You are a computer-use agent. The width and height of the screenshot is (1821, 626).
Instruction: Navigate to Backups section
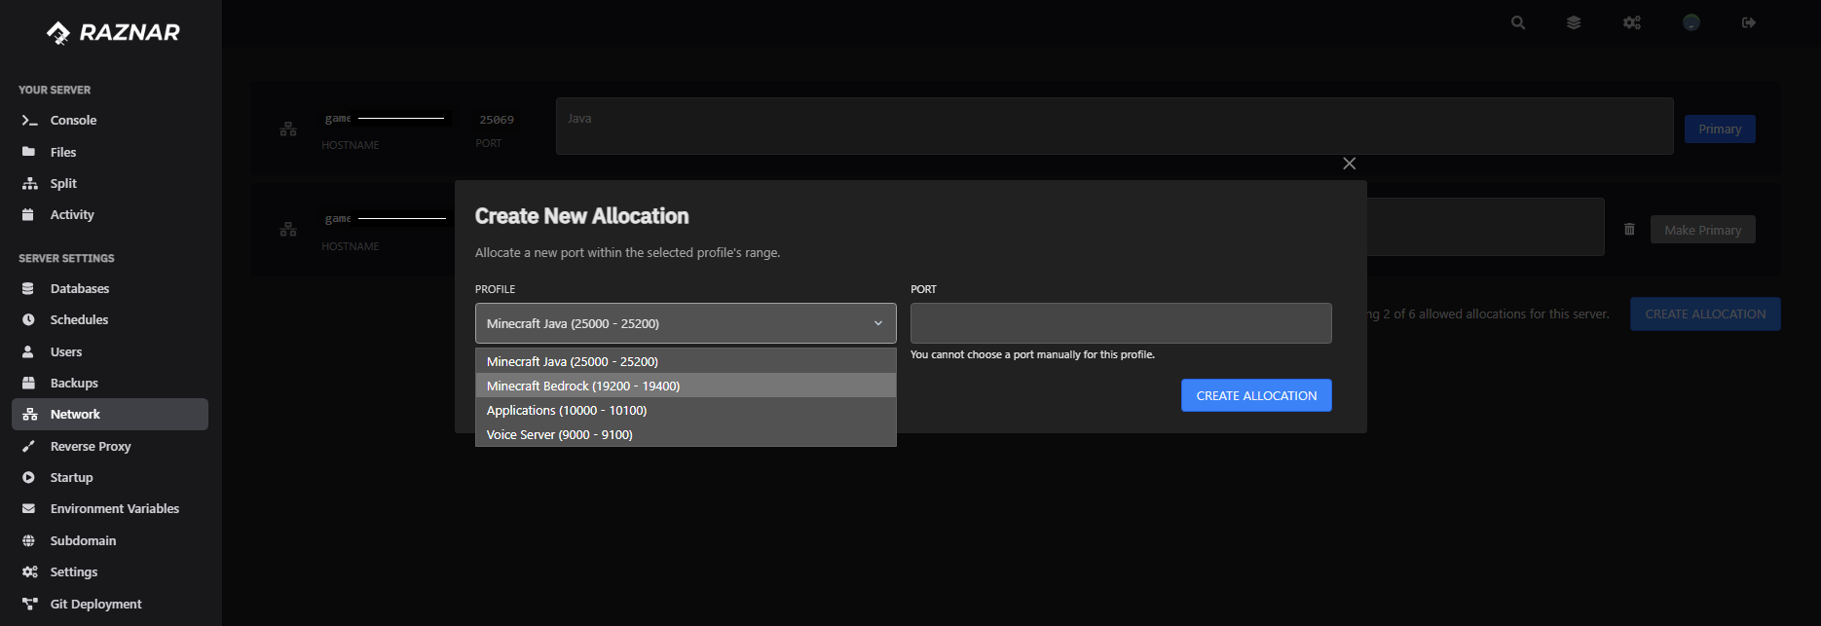coord(74,384)
